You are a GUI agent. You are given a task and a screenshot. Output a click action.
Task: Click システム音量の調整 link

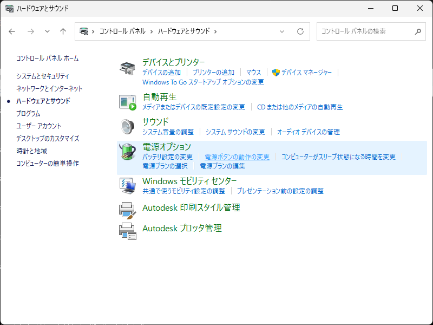pyautogui.click(x=168, y=132)
